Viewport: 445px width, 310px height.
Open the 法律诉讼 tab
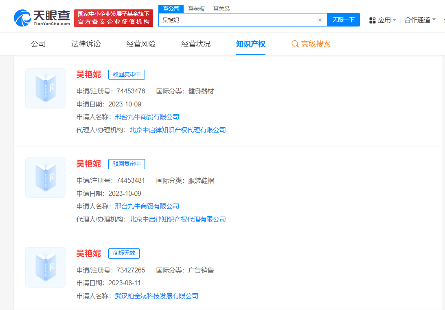click(x=86, y=44)
